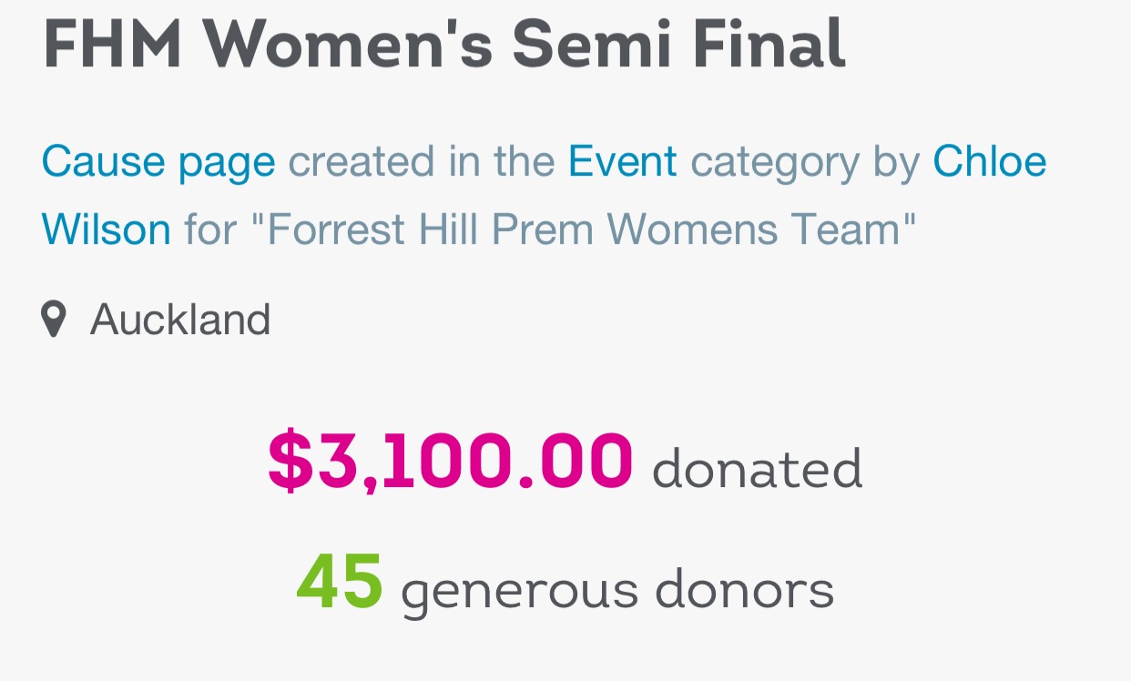Image resolution: width=1131 pixels, height=681 pixels.
Task: Click the Wilson surname link
Action: tap(107, 229)
